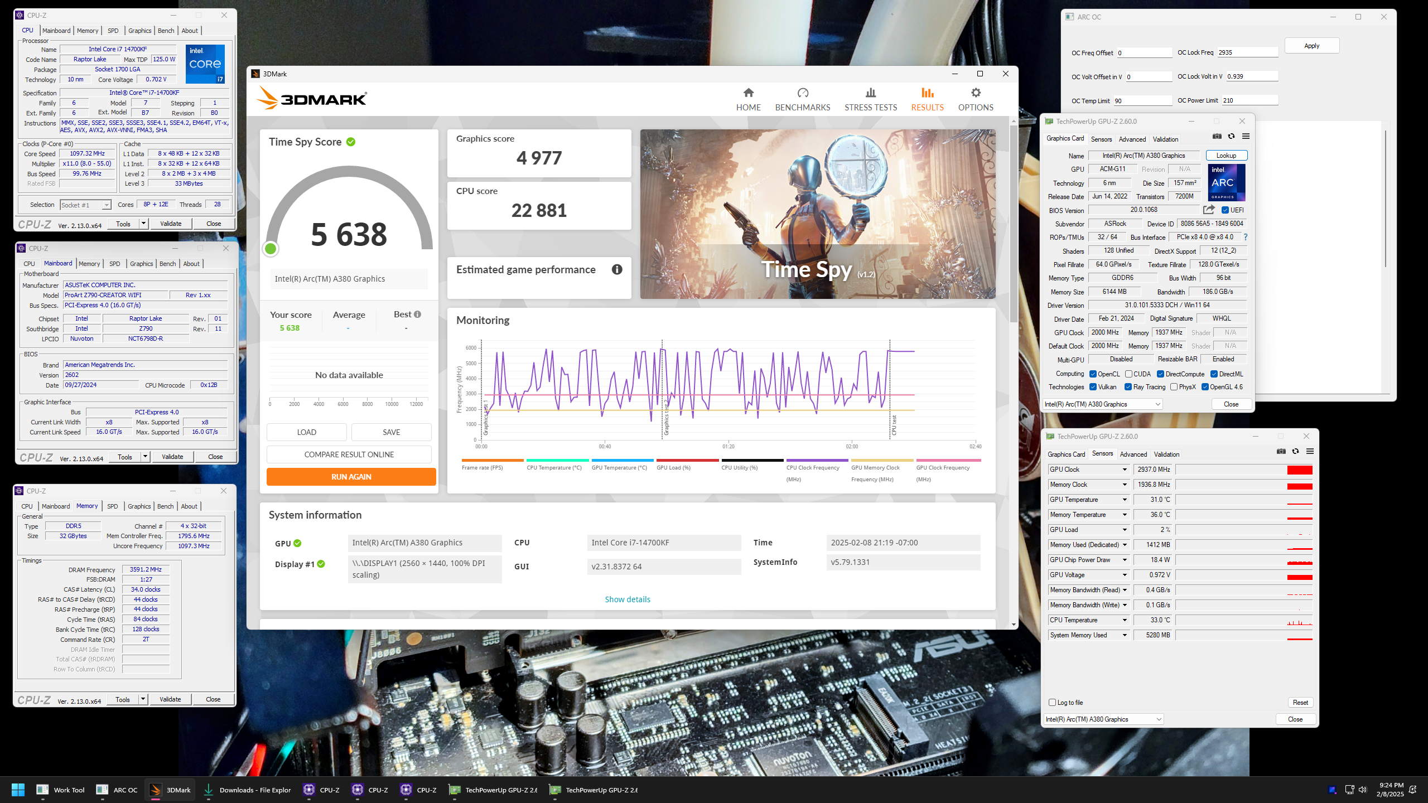1428x803 pixels.
Task: Toggle the UEFI checkbox in GPU-Z
Action: (x=1225, y=210)
